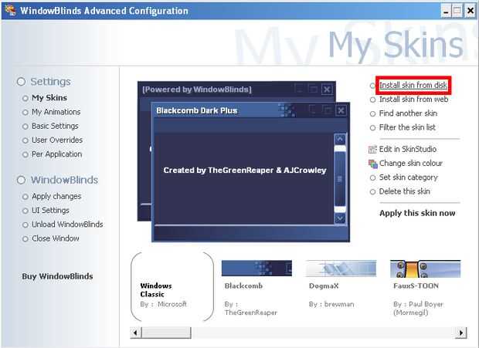Select the DogmaX skin thumbnail
Viewport: 479px width, 348px height.
pos(341,268)
